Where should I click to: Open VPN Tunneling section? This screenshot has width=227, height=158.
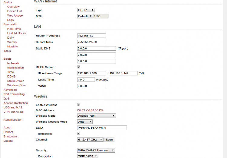[13, 112]
